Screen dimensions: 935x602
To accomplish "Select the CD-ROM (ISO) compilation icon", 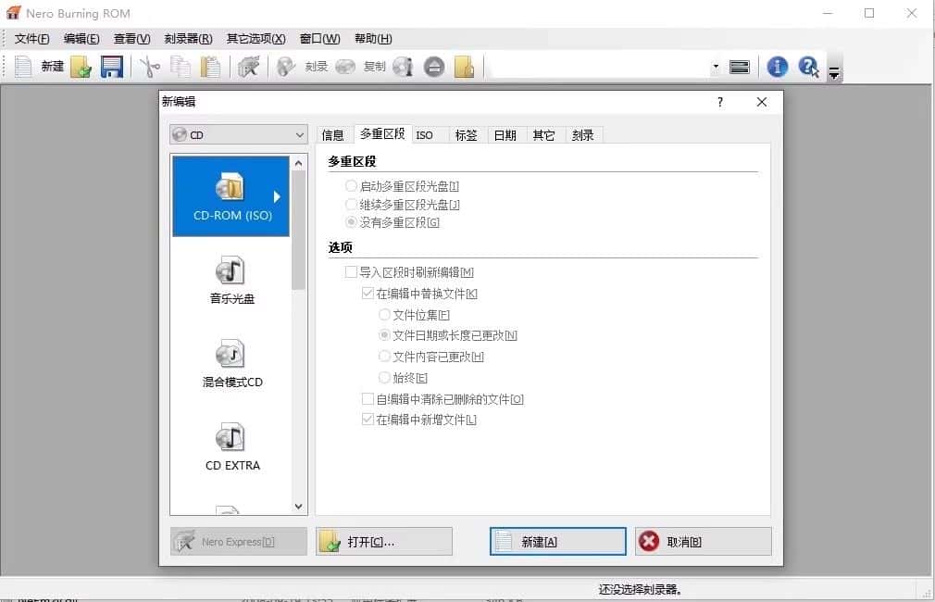I will (x=231, y=195).
